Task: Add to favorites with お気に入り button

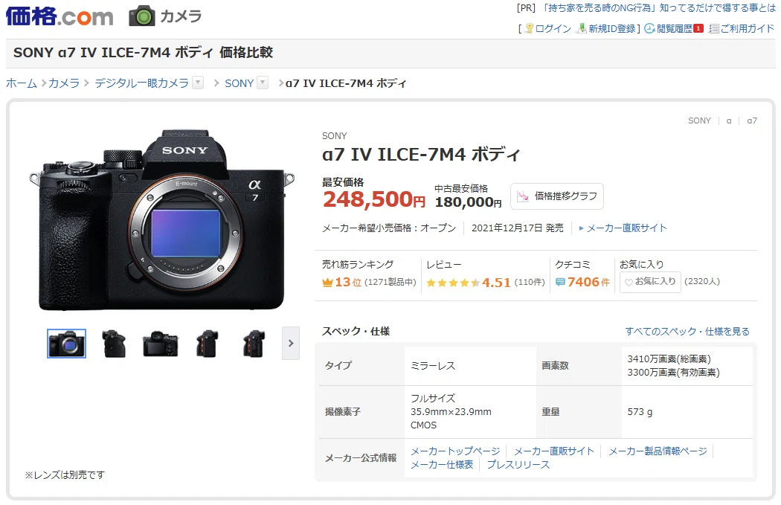Action: tap(650, 282)
